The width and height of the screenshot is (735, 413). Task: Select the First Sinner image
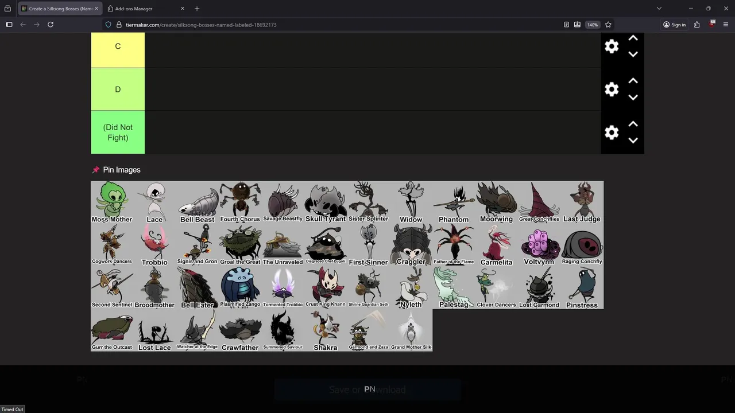point(368,245)
